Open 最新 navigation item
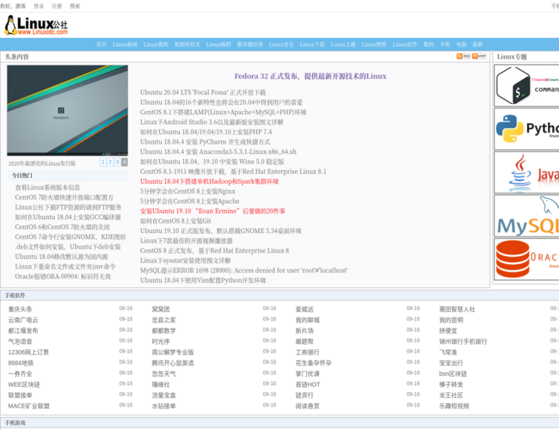The image size is (559, 430). [x=477, y=45]
